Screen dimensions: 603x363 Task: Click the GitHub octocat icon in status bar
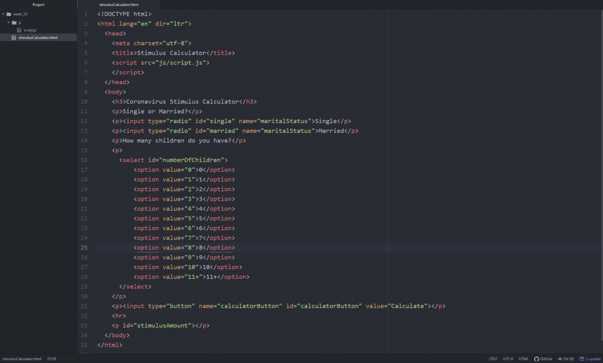[x=536, y=359]
